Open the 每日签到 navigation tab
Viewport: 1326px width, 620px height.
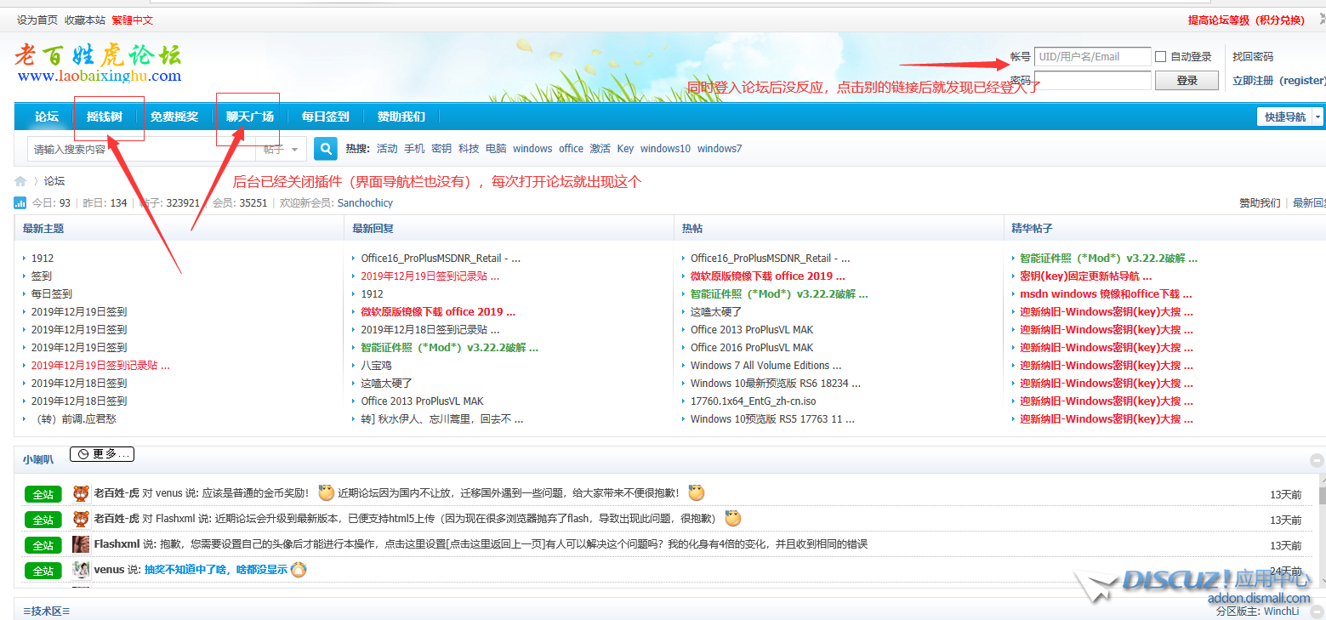tap(326, 117)
